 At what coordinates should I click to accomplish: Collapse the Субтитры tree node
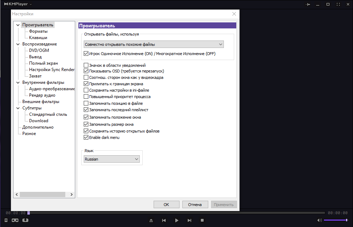(x=18, y=108)
